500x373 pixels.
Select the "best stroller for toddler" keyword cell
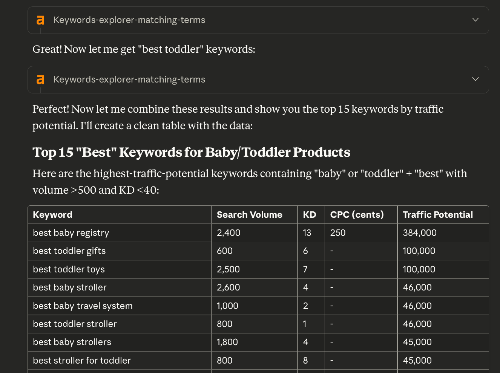point(82,361)
